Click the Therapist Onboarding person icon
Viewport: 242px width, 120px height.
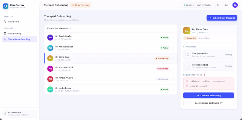(5, 39)
